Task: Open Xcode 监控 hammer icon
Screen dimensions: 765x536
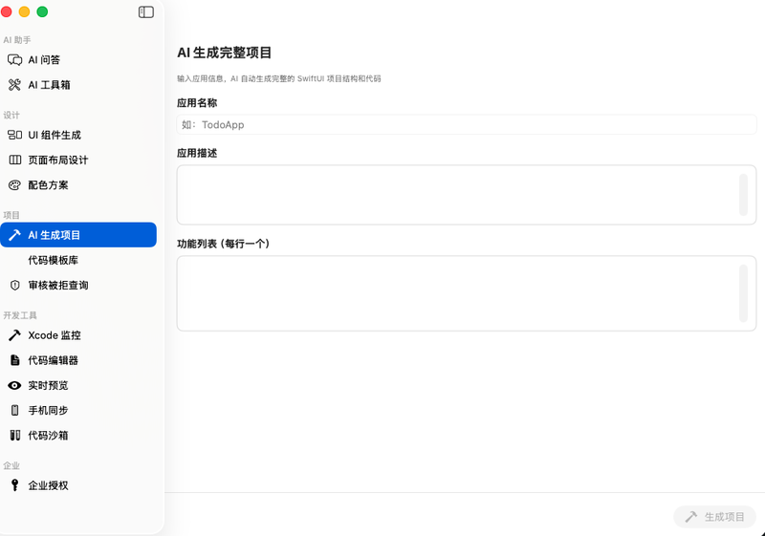Action: coord(14,335)
